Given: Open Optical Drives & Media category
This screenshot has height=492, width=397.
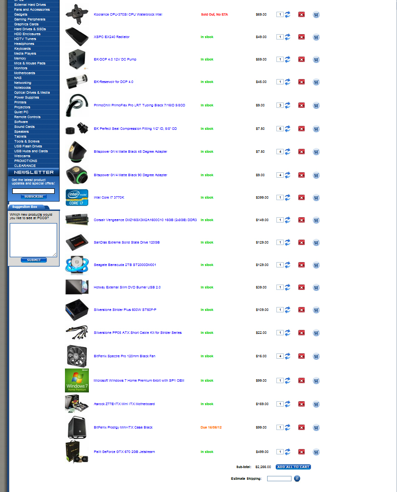Looking at the screenshot, I should click(x=32, y=93).
